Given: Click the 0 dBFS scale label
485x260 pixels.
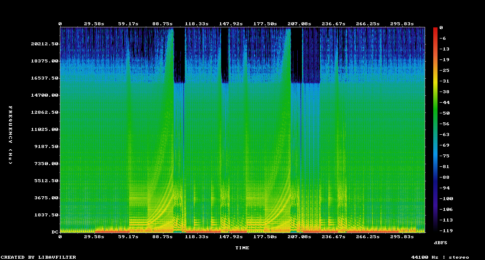Looking at the screenshot, I should pos(441,27).
